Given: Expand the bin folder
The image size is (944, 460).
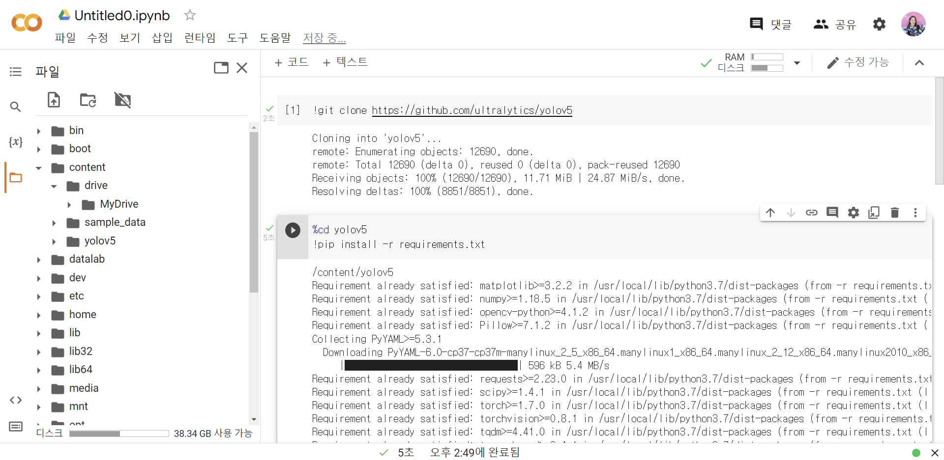Looking at the screenshot, I should point(39,131).
